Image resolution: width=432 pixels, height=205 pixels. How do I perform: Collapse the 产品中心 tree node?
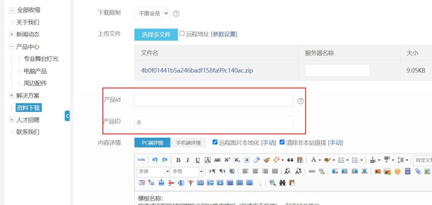pyautogui.click(x=12, y=47)
